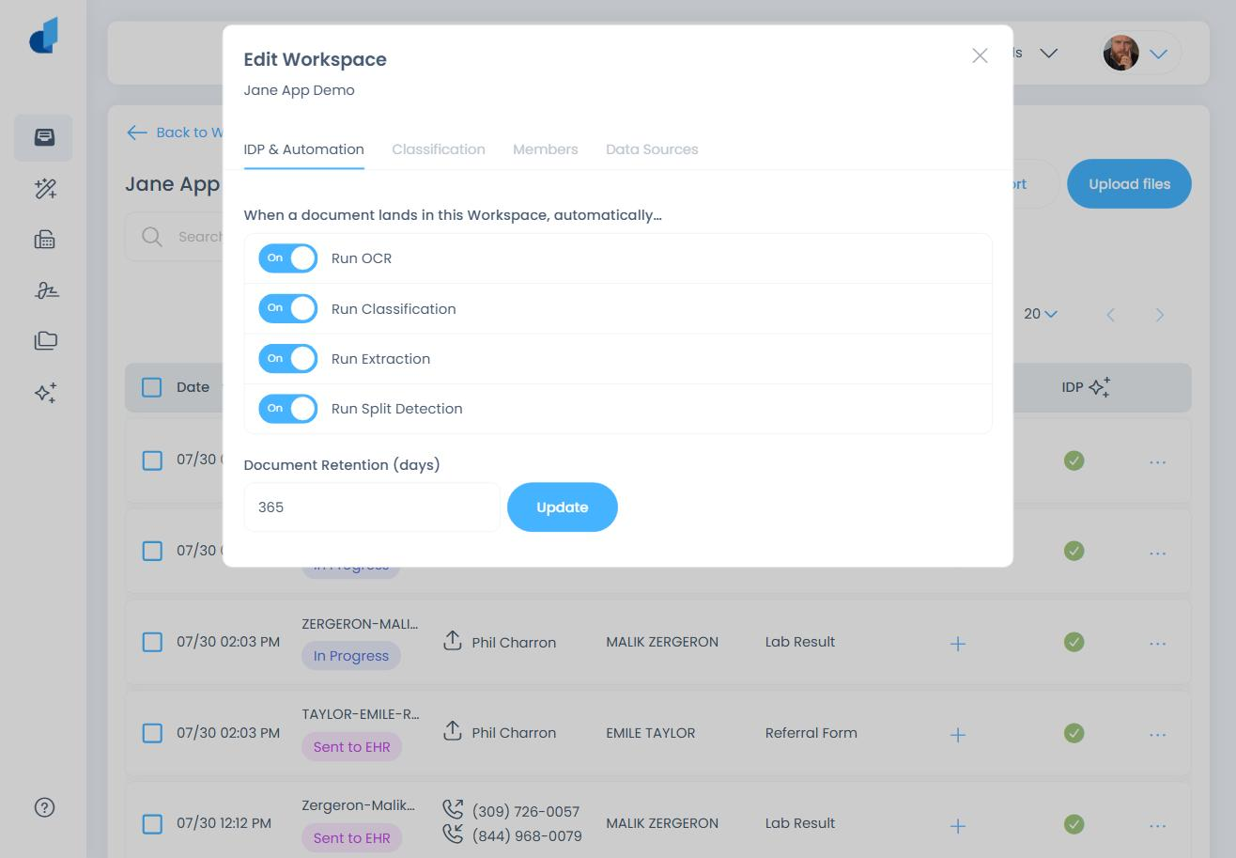This screenshot has height=858, width=1236.
Task: Open the signature icon in sidebar
Action: click(x=46, y=290)
